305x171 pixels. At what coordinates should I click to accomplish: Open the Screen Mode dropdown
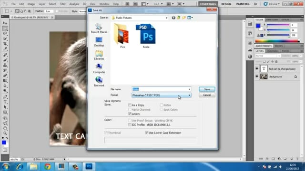[x=181, y=4]
